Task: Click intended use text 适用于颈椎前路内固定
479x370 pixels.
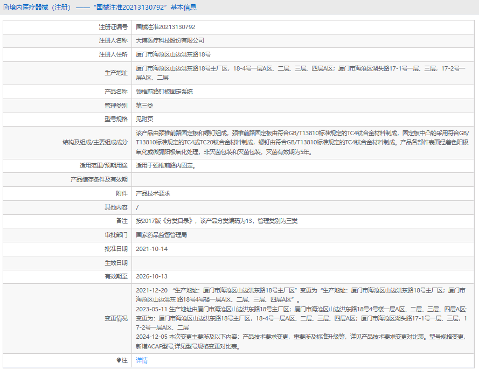Action: coord(165,165)
